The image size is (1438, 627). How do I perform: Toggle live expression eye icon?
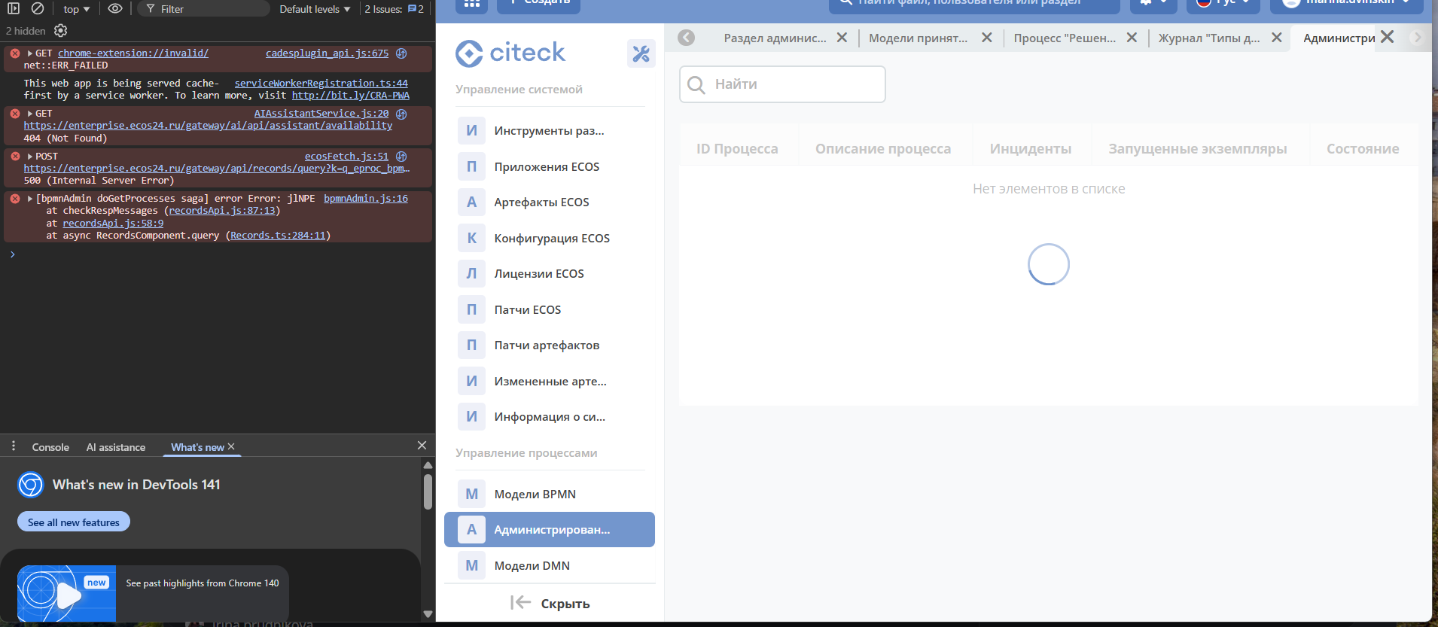pyautogui.click(x=114, y=9)
